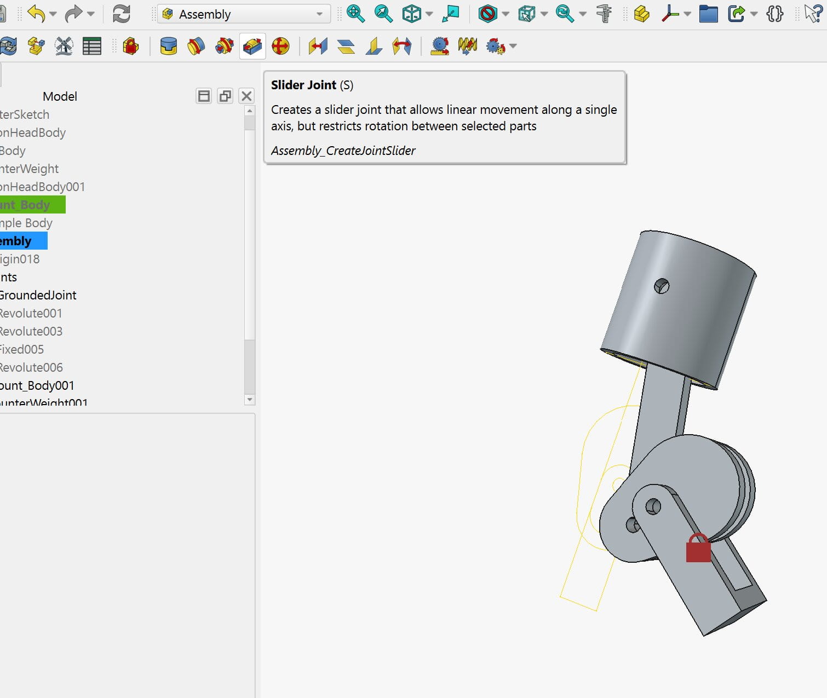Redo the last undone action
Screen dimensions: 827x698
click(x=73, y=14)
